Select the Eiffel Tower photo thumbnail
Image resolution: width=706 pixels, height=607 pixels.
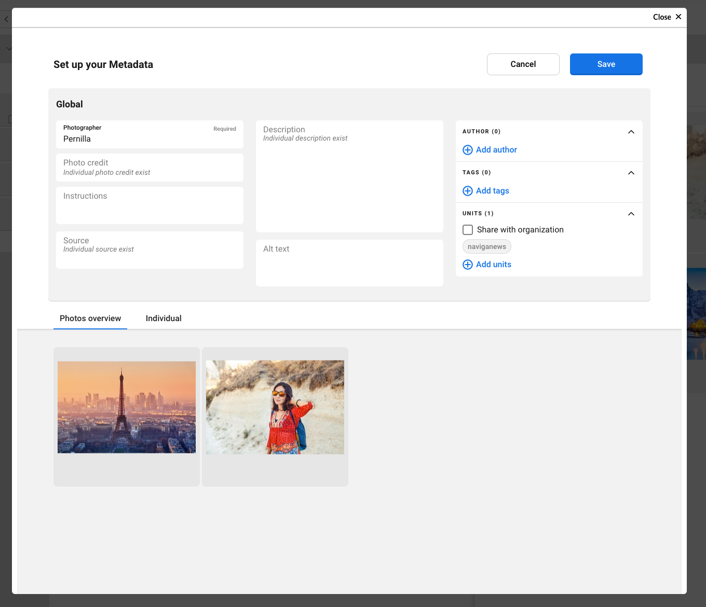127,407
